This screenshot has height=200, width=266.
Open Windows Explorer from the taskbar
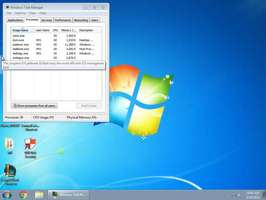tap(39, 195)
